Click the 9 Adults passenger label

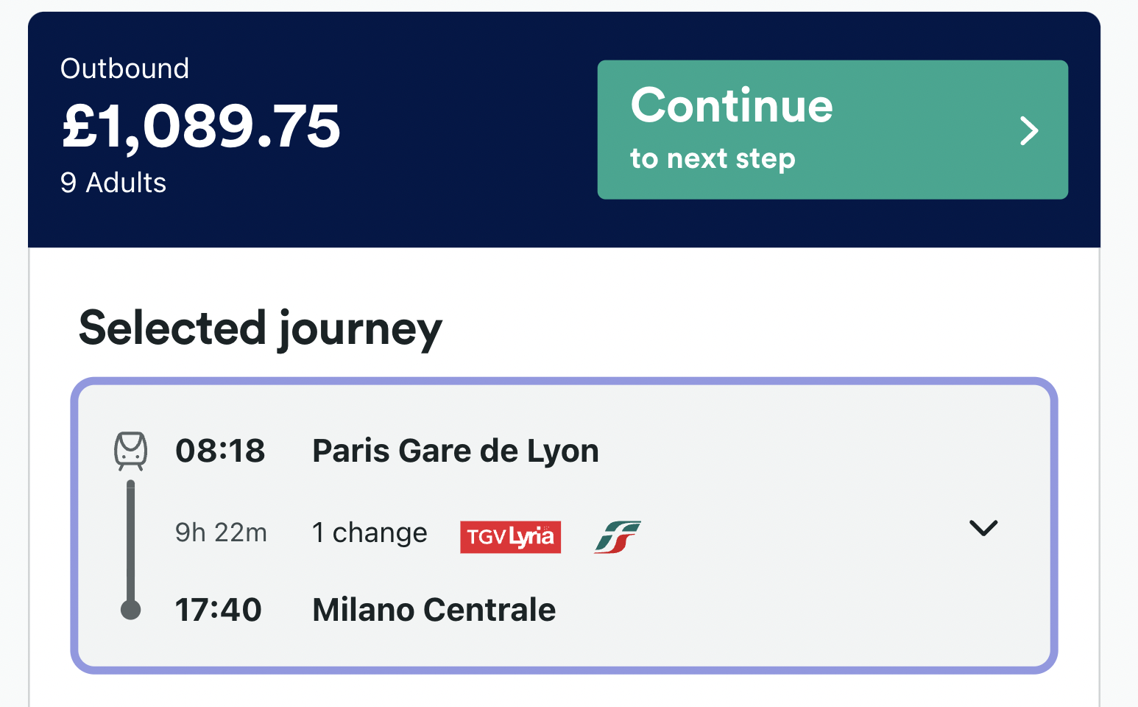(x=113, y=183)
